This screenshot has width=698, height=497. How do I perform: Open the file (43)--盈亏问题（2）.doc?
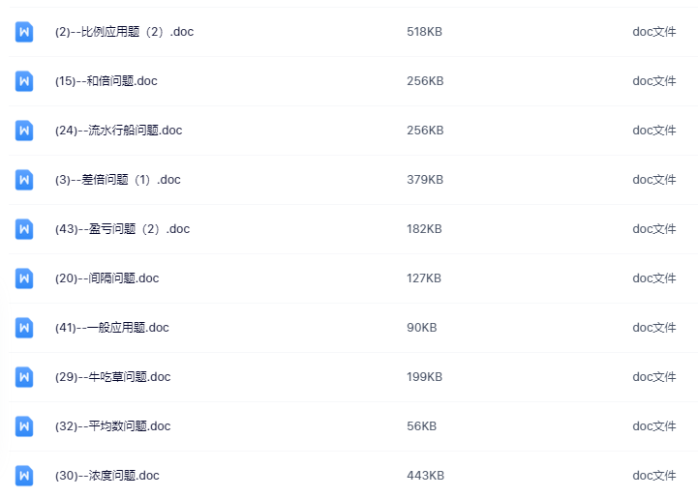click(x=122, y=229)
